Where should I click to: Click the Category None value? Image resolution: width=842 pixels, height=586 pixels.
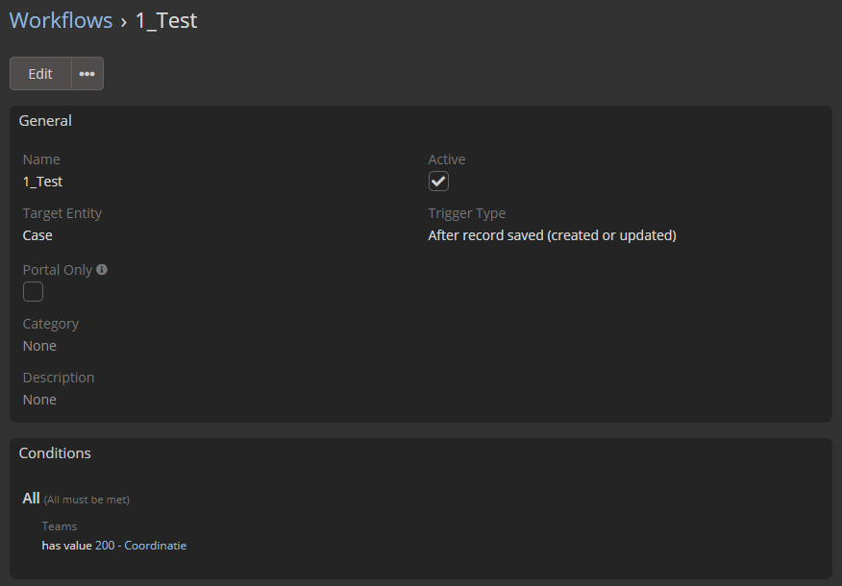[39, 346]
